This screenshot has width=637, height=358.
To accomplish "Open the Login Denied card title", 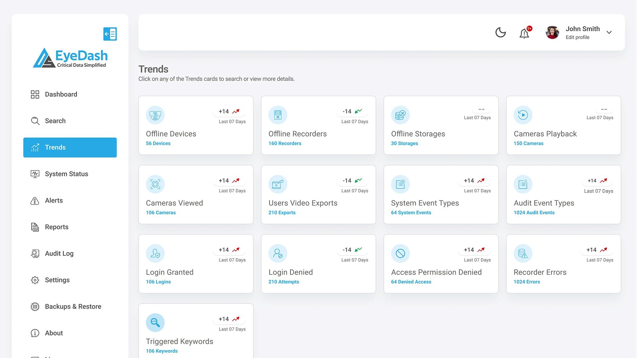I will point(291,272).
